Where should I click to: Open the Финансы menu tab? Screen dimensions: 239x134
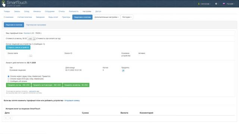click(37, 12)
